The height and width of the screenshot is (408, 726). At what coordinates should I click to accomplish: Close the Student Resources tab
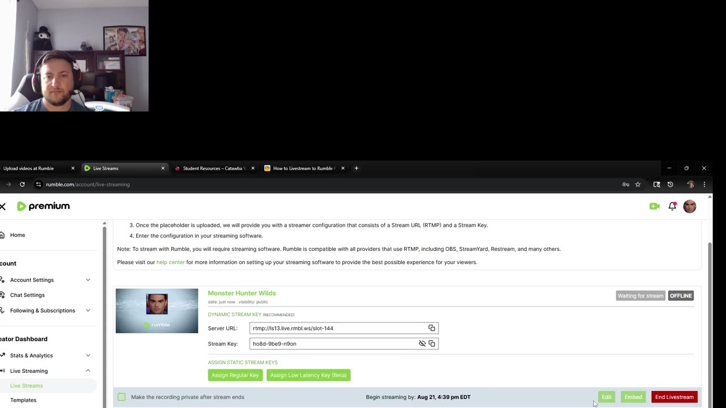[x=252, y=168]
